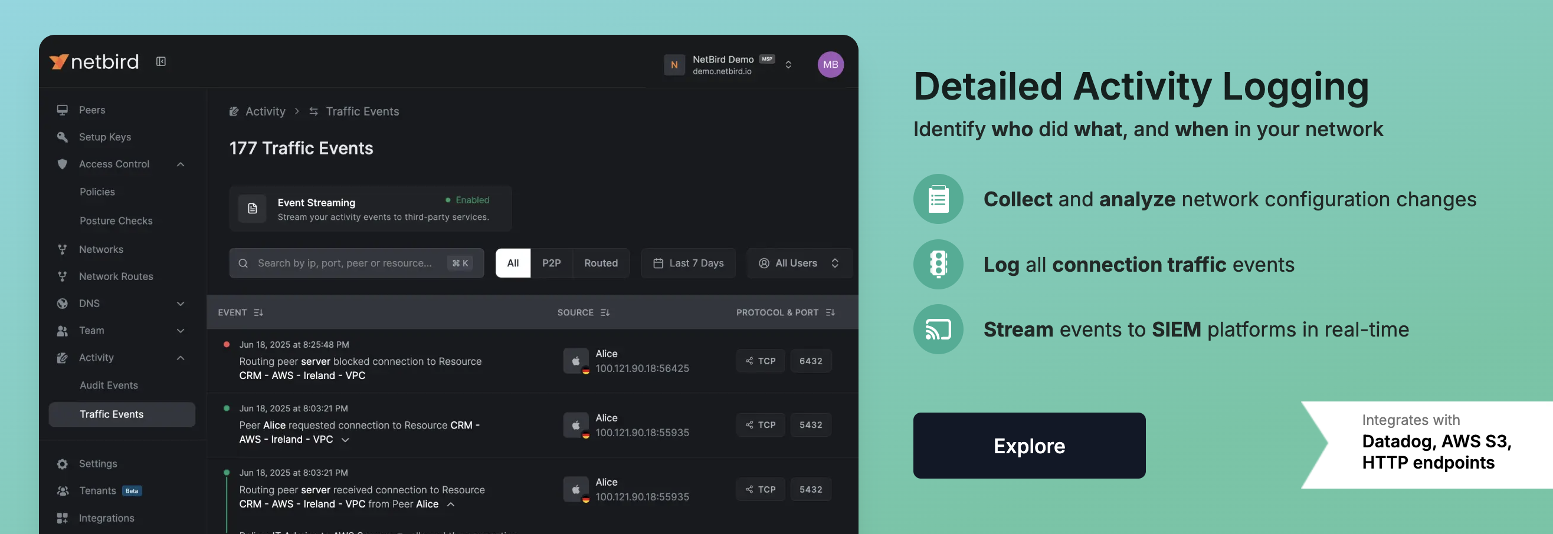Viewport: 1553px width, 534px height.
Task: Collapse the Access Control section
Action: click(x=181, y=164)
